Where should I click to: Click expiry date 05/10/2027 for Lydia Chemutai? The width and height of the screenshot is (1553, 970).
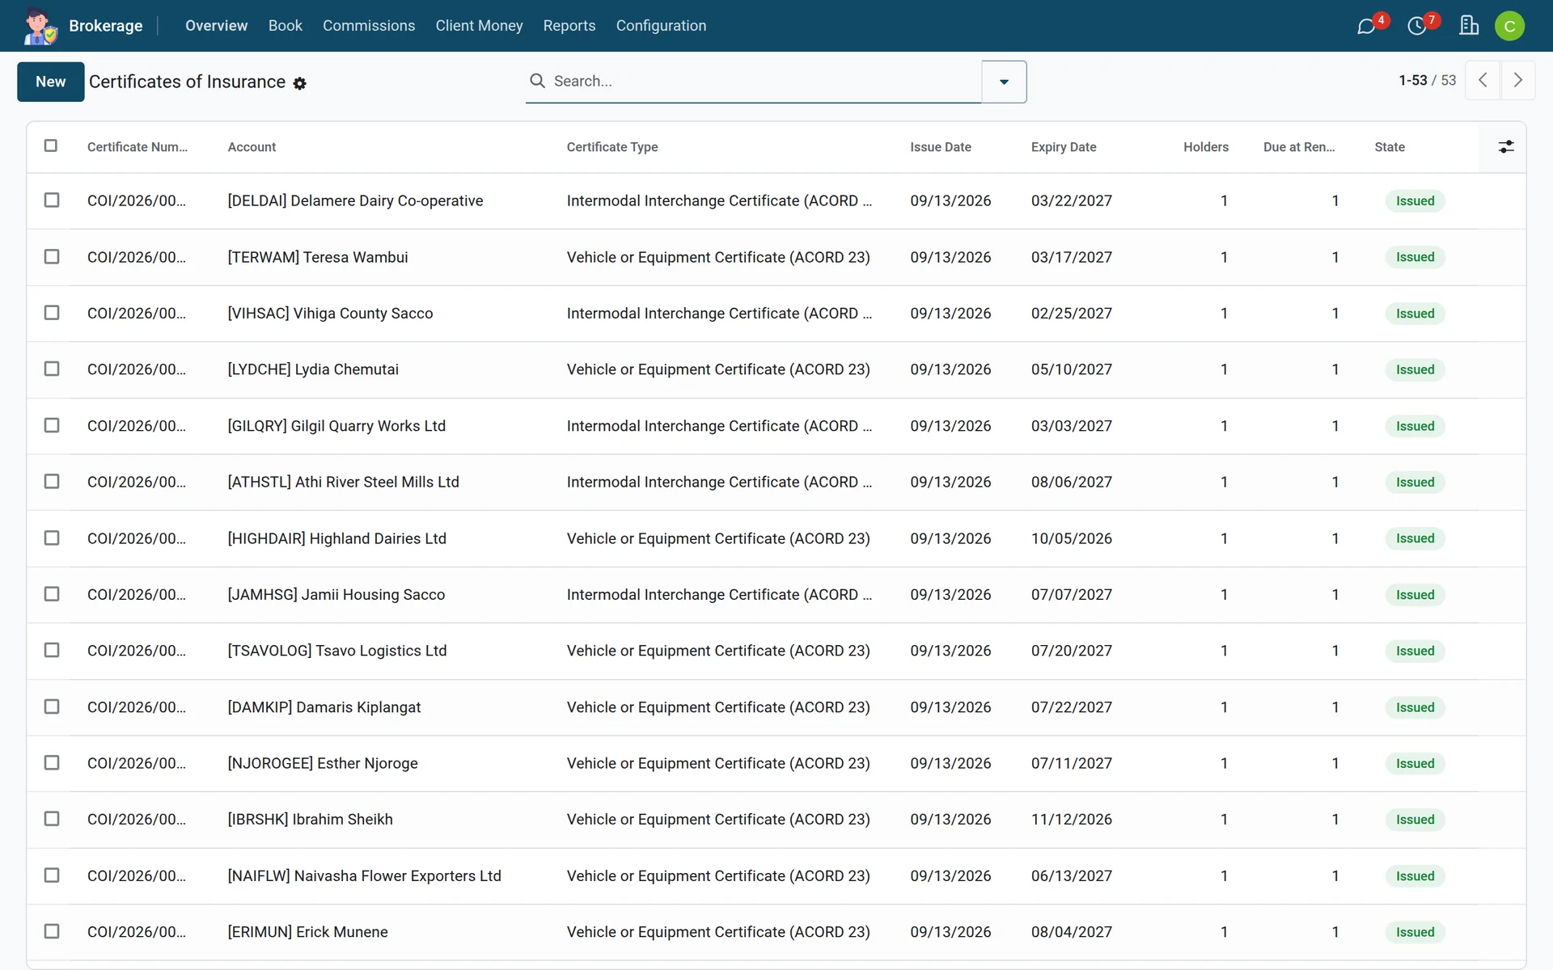point(1071,369)
